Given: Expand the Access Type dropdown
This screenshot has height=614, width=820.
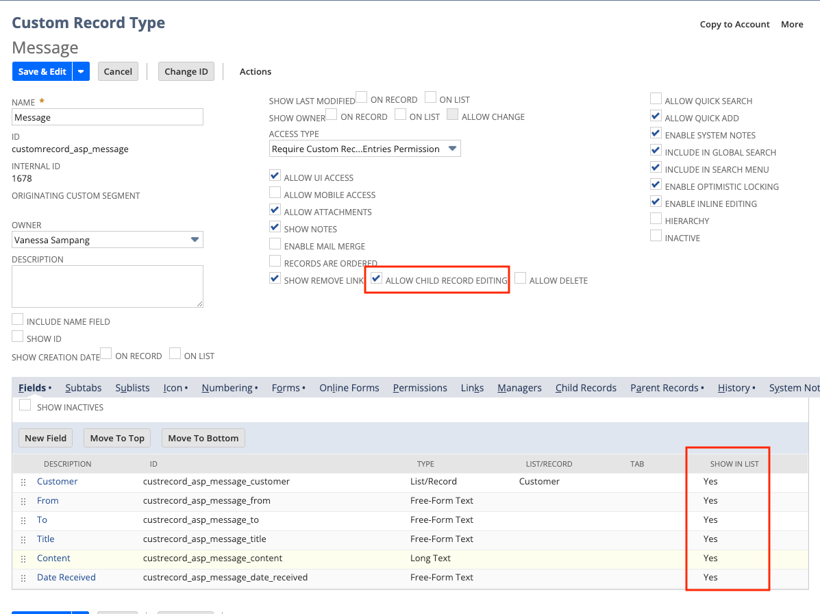Looking at the screenshot, I should pos(451,149).
